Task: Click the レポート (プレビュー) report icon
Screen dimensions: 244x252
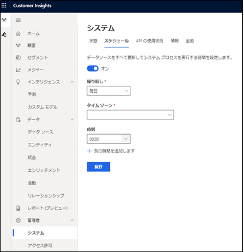Action: [18, 208]
